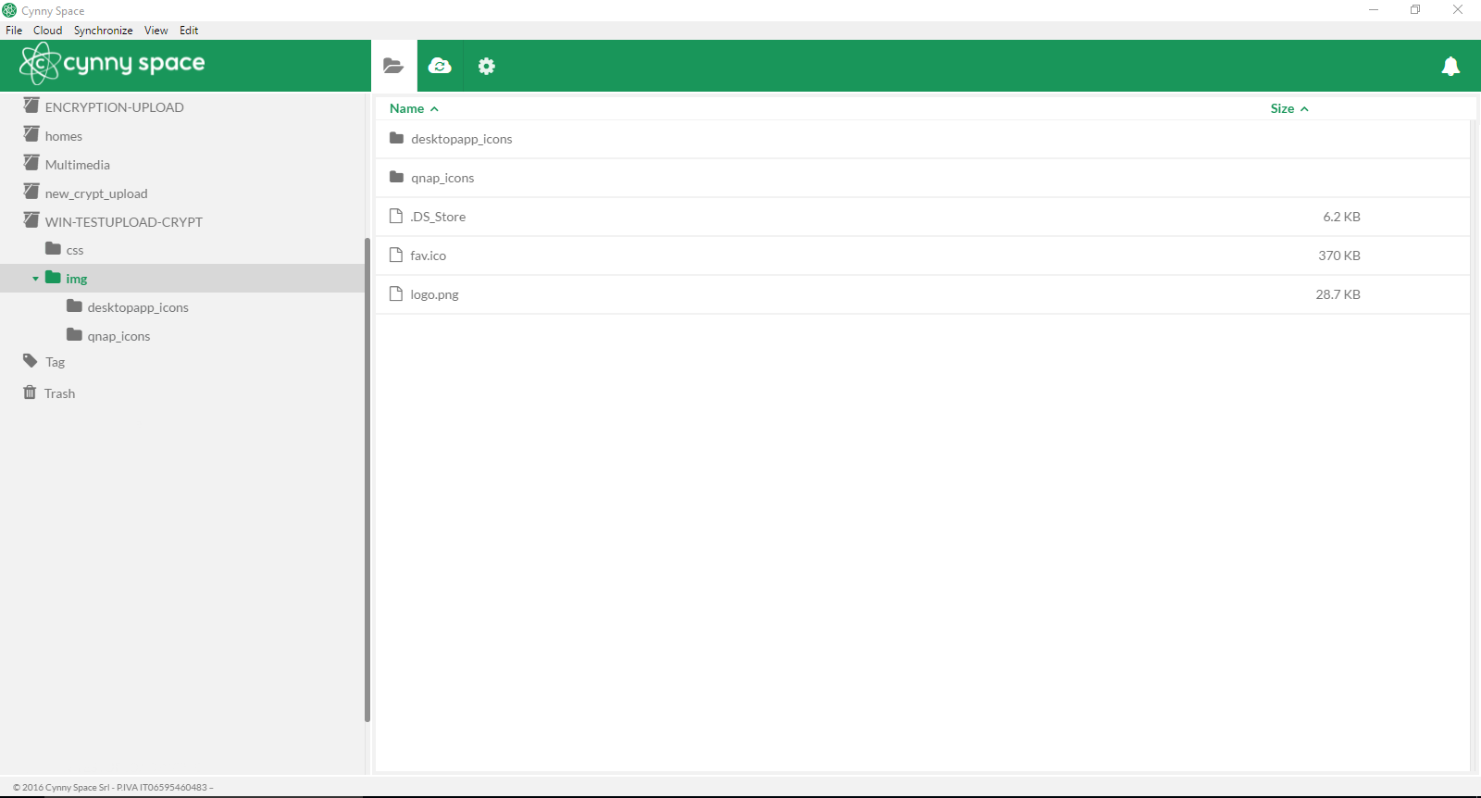
Task: Open the Edit menu
Action: click(189, 31)
